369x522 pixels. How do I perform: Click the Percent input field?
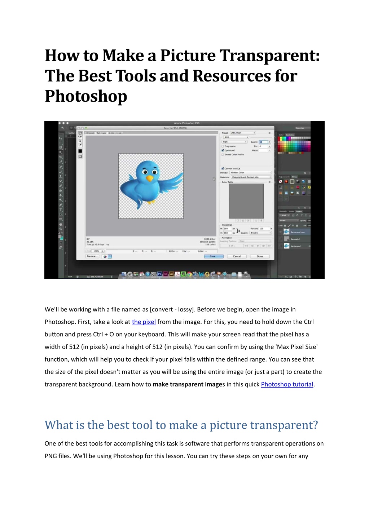[264, 229]
